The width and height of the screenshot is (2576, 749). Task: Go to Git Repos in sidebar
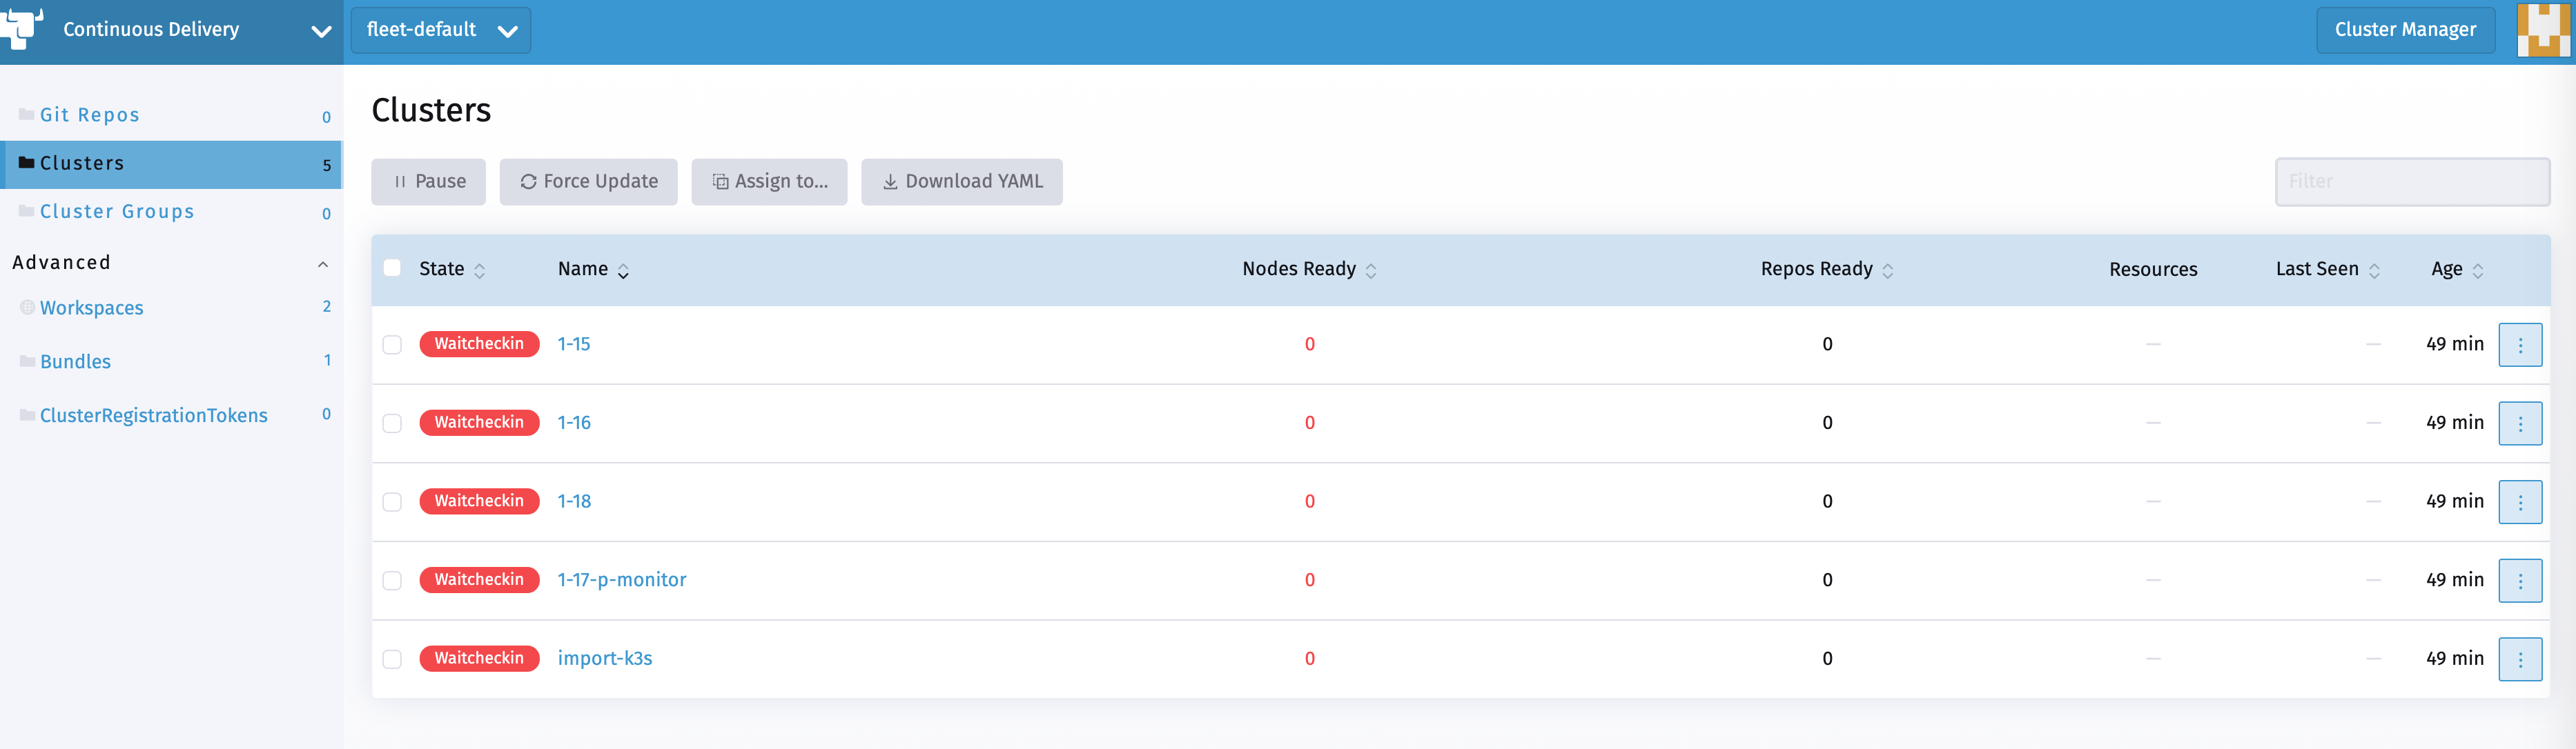(90, 115)
